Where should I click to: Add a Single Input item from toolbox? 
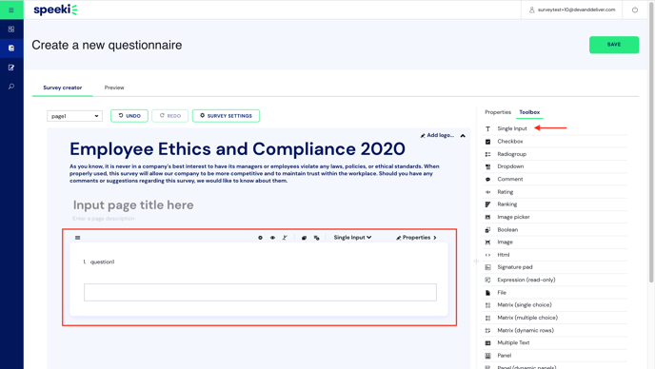pos(555,128)
